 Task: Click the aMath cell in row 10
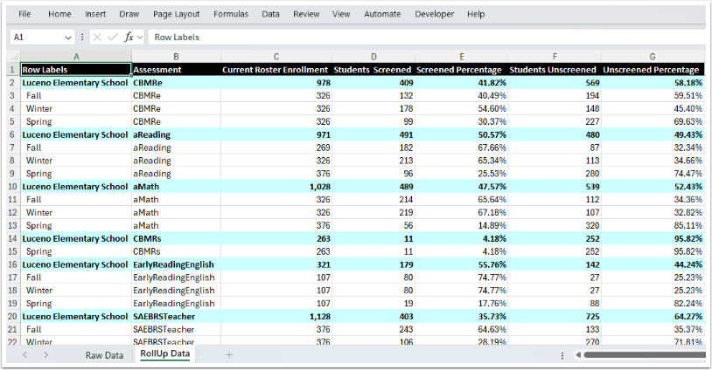[x=176, y=187]
